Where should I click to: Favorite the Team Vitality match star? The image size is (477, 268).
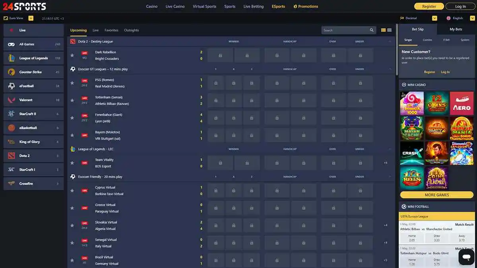[x=72, y=163]
